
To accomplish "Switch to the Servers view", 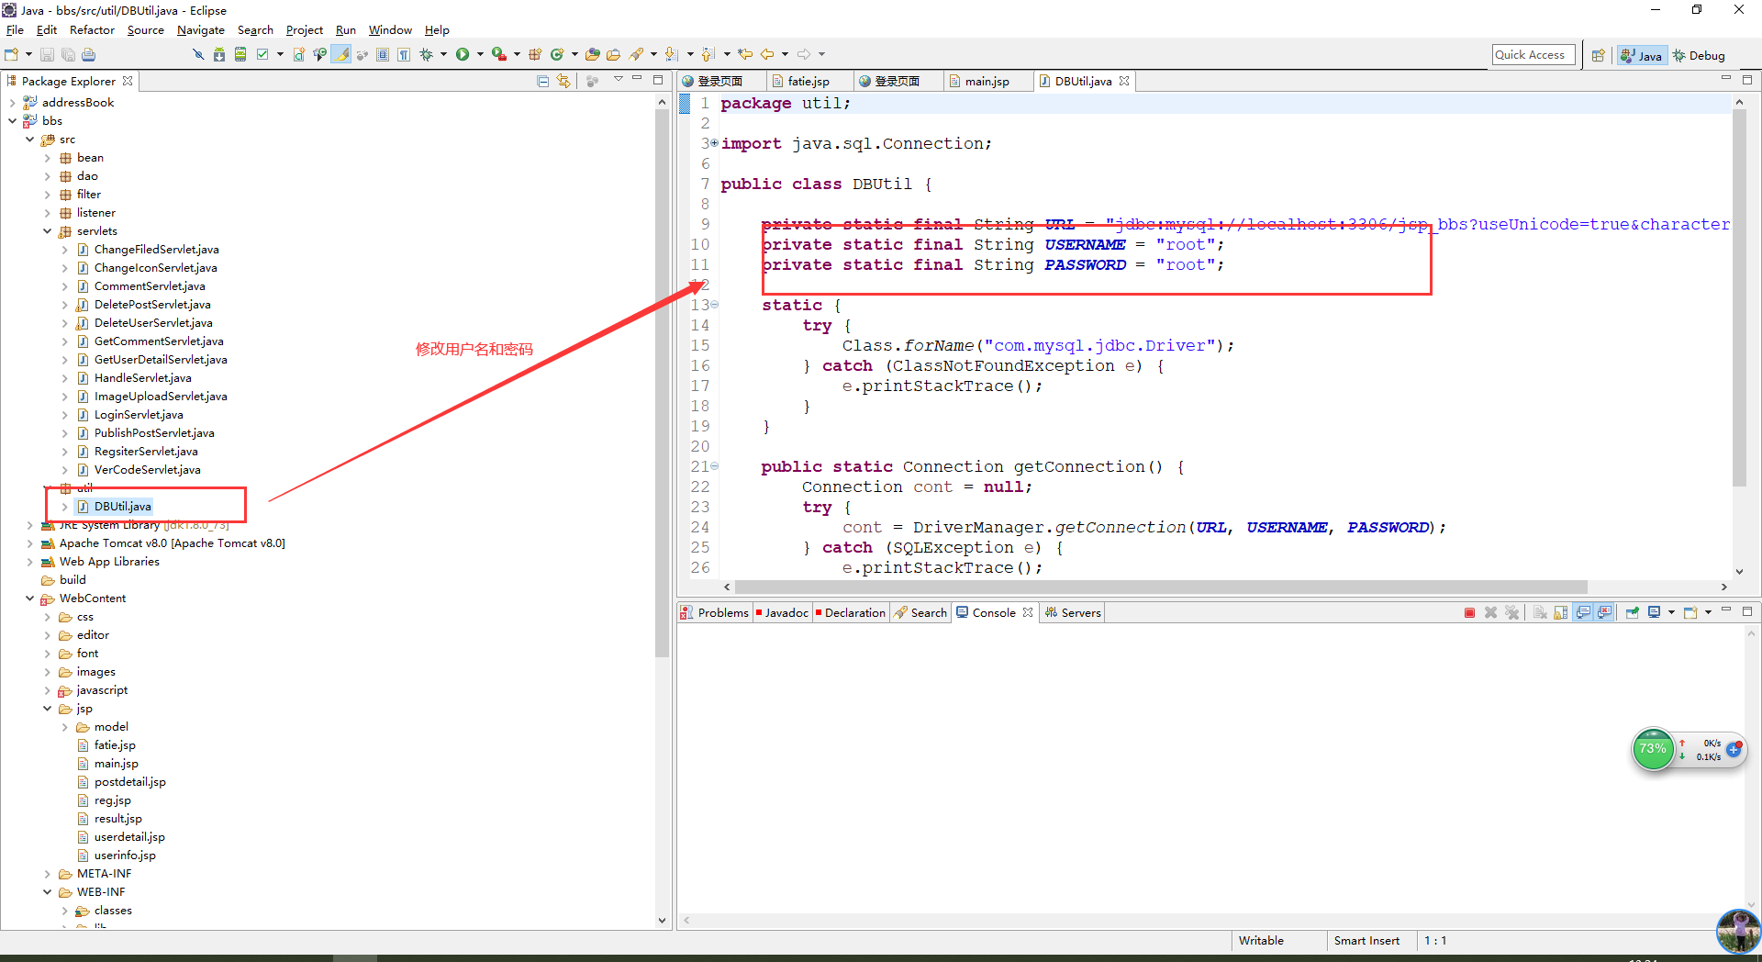I will coord(1079,612).
